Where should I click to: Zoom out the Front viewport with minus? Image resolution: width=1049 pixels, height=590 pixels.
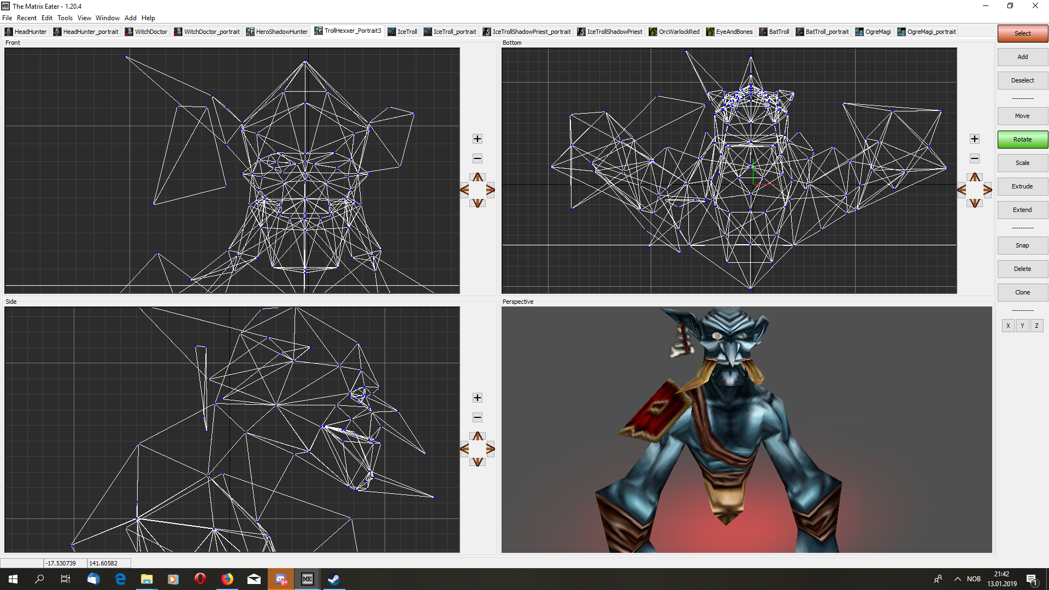477,158
